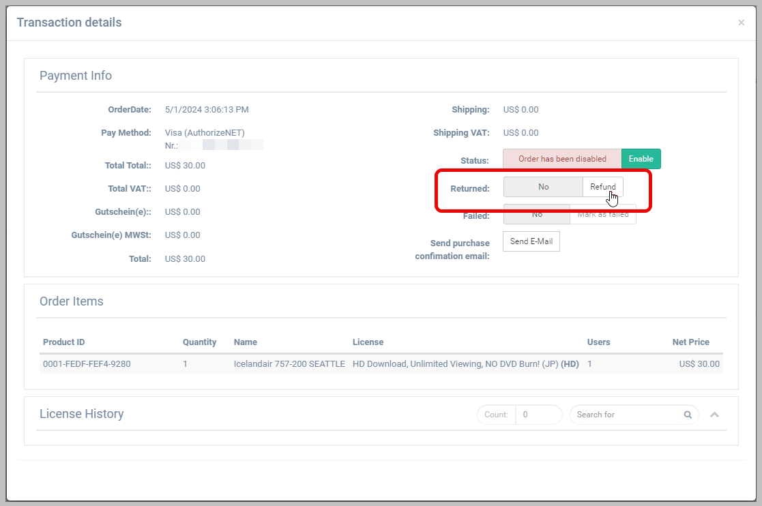This screenshot has width=762, height=506.
Task: Click the 'Order has been disabled' status field
Action: [x=562, y=159]
